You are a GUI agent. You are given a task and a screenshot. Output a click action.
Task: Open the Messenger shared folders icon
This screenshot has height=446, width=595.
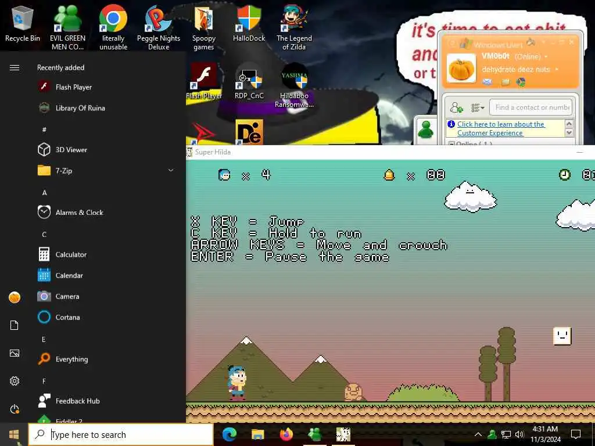click(506, 82)
